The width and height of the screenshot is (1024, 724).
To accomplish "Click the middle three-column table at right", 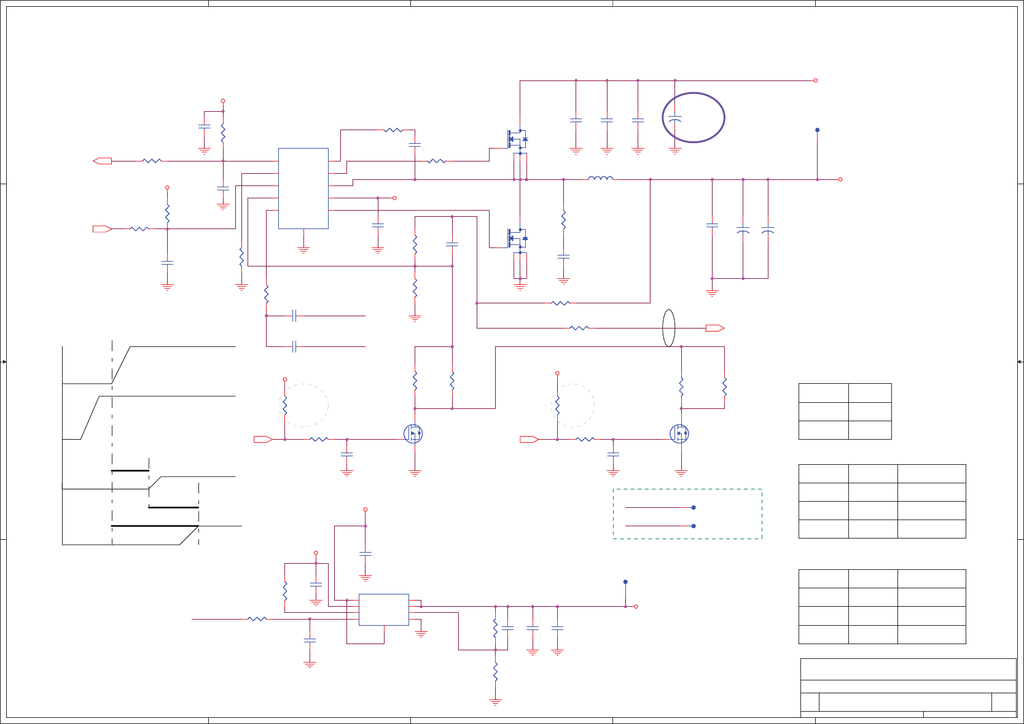I will [x=882, y=501].
